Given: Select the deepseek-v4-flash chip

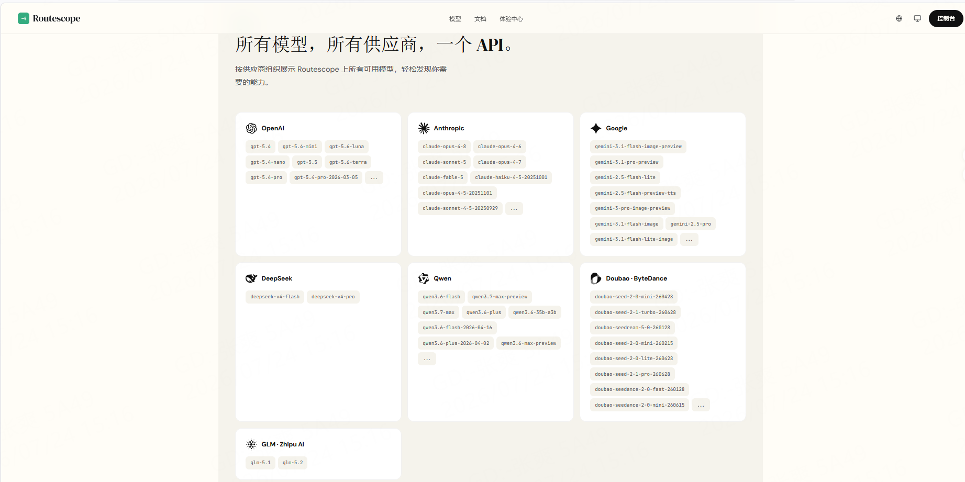Looking at the screenshot, I should click(x=275, y=297).
